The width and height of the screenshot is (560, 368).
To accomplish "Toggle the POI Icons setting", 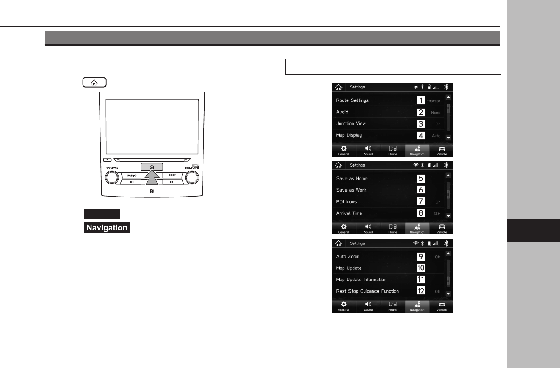I will coord(388,202).
